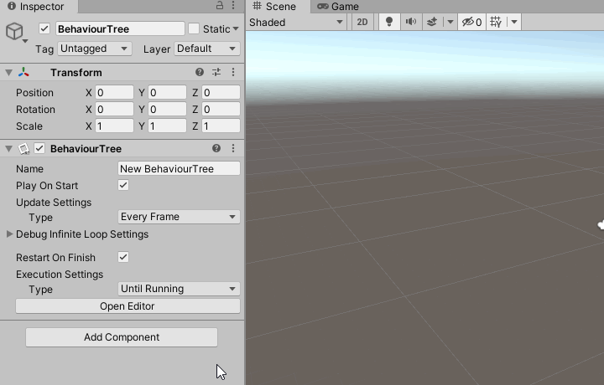Toggle scene audio speaker icon
604x385 pixels.
click(411, 23)
